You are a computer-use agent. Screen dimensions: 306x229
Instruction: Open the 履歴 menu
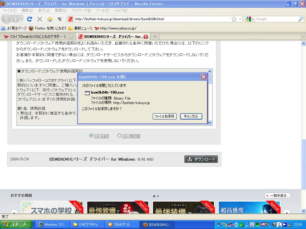click(60, 10)
